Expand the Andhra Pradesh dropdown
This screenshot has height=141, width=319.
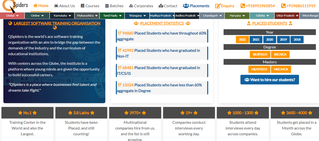[187, 16]
